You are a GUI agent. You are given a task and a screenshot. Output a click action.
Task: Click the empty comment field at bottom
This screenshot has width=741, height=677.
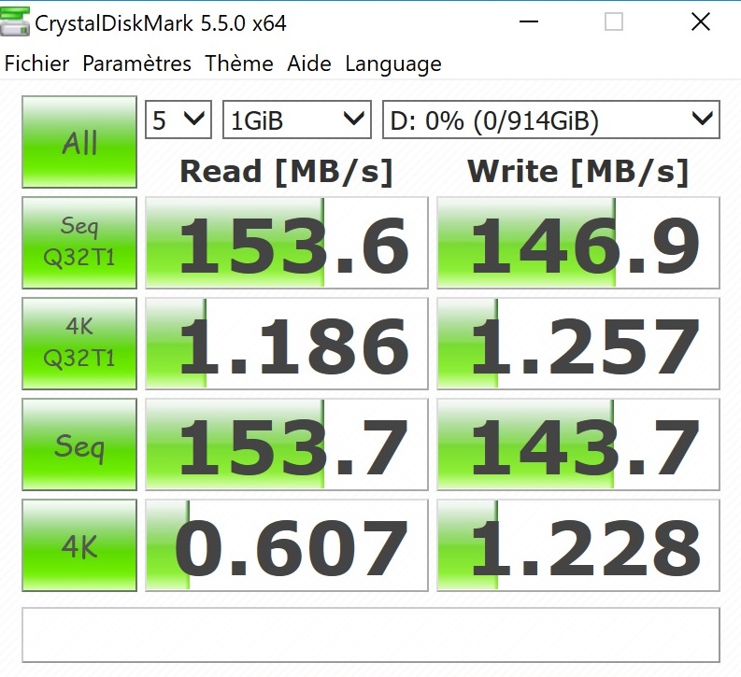(x=371, y=635)
